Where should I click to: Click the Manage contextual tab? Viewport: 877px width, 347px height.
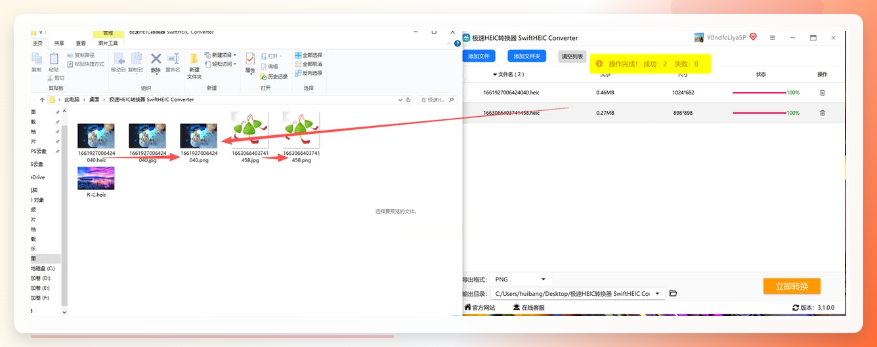108,33
